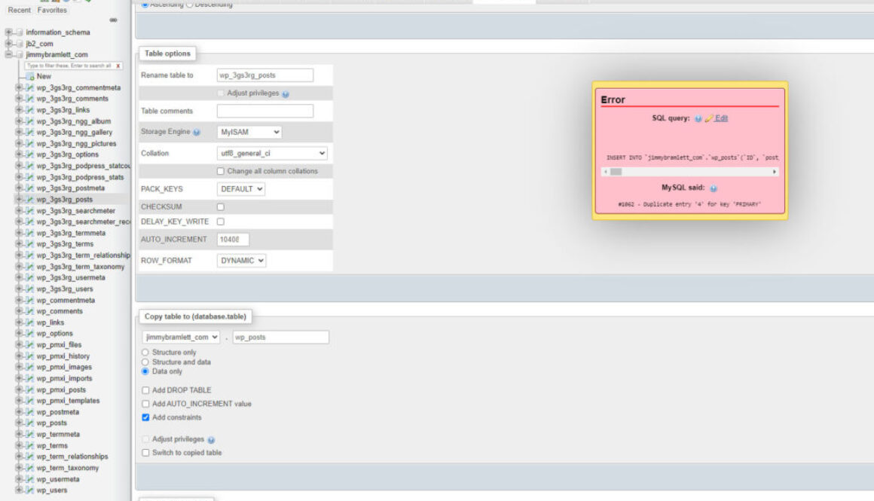Click the navigation link icon below Favorites
874x501 pixels.
coord(114,20)
